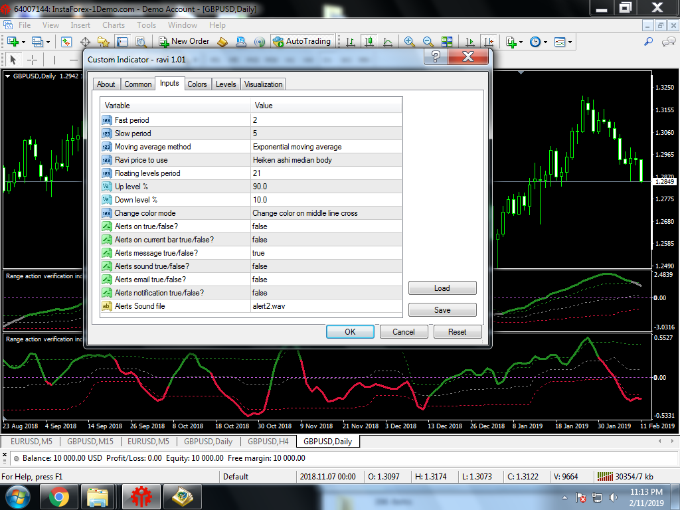Open the Moving average method value dropdown
The height and width of the screenshot is (510, 680).
tap(326, 147)
